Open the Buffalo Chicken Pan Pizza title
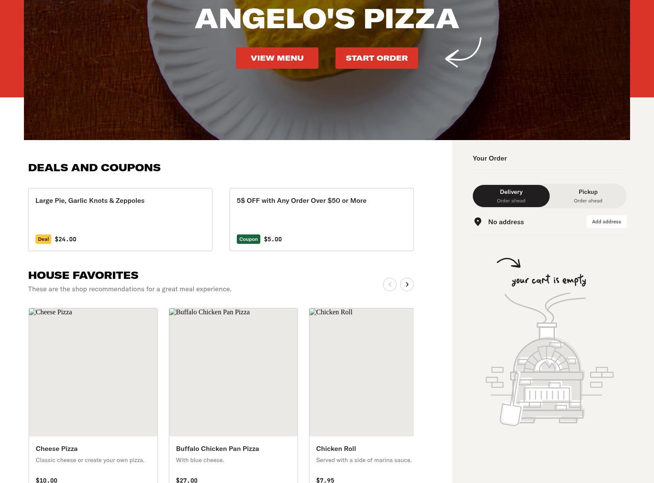The width and height of the screenshot is (654, 483). (218, 448)
